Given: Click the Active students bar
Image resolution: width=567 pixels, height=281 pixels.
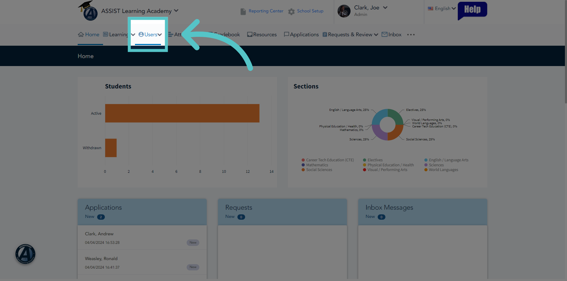Looking at the screenshot, I should pos(182,113).
